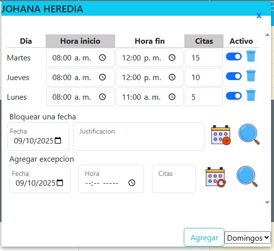
Task: Click the Agregar excepcion heading
Action: [42, 159]
